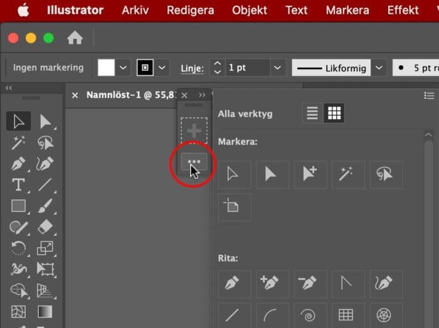The image size is (439, 328).
Task: Click the plus placeholder in floating toolbar
Action: (194, 130)
